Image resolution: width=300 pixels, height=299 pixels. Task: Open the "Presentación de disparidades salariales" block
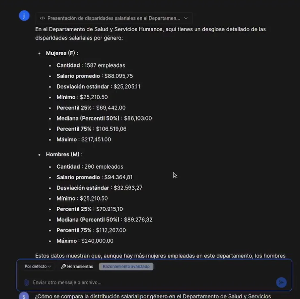point(113,18)
